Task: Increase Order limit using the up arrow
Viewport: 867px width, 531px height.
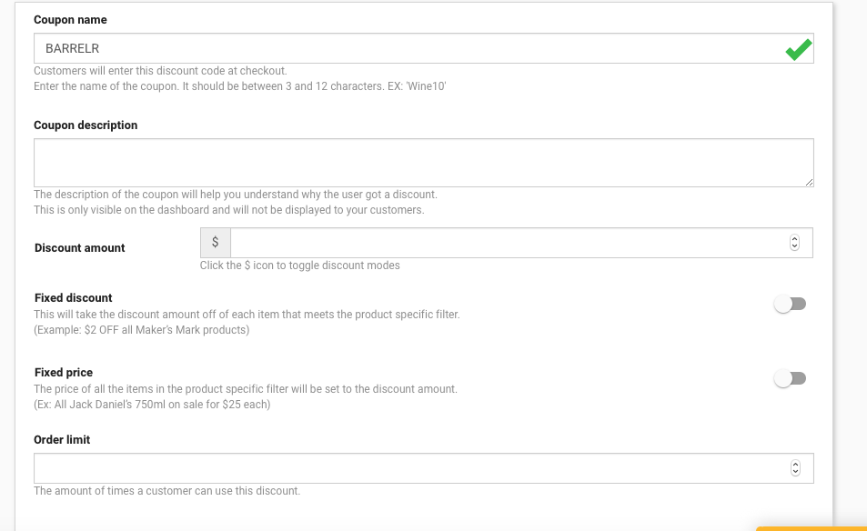Action: pyautogui.click(x=795, y=464)
